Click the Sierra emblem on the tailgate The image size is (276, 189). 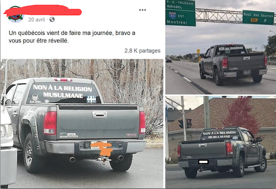click(69, 135)
